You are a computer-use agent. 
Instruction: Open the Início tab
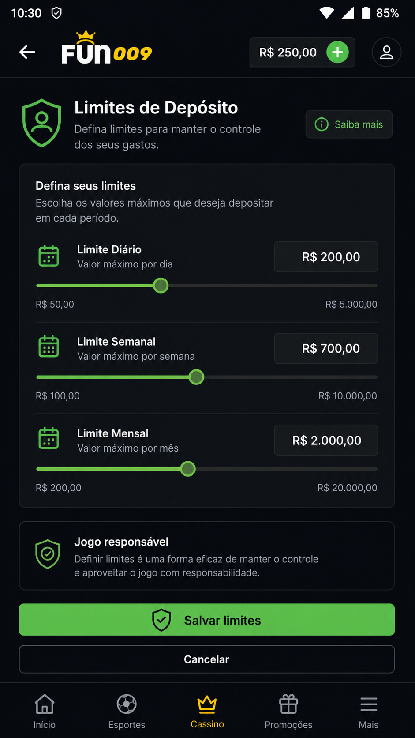[45, 711]
